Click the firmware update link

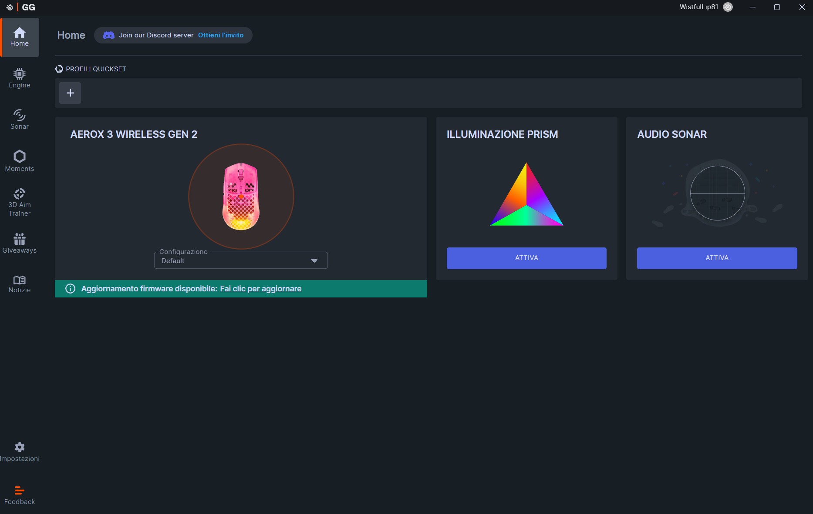(x=260, y=289)
